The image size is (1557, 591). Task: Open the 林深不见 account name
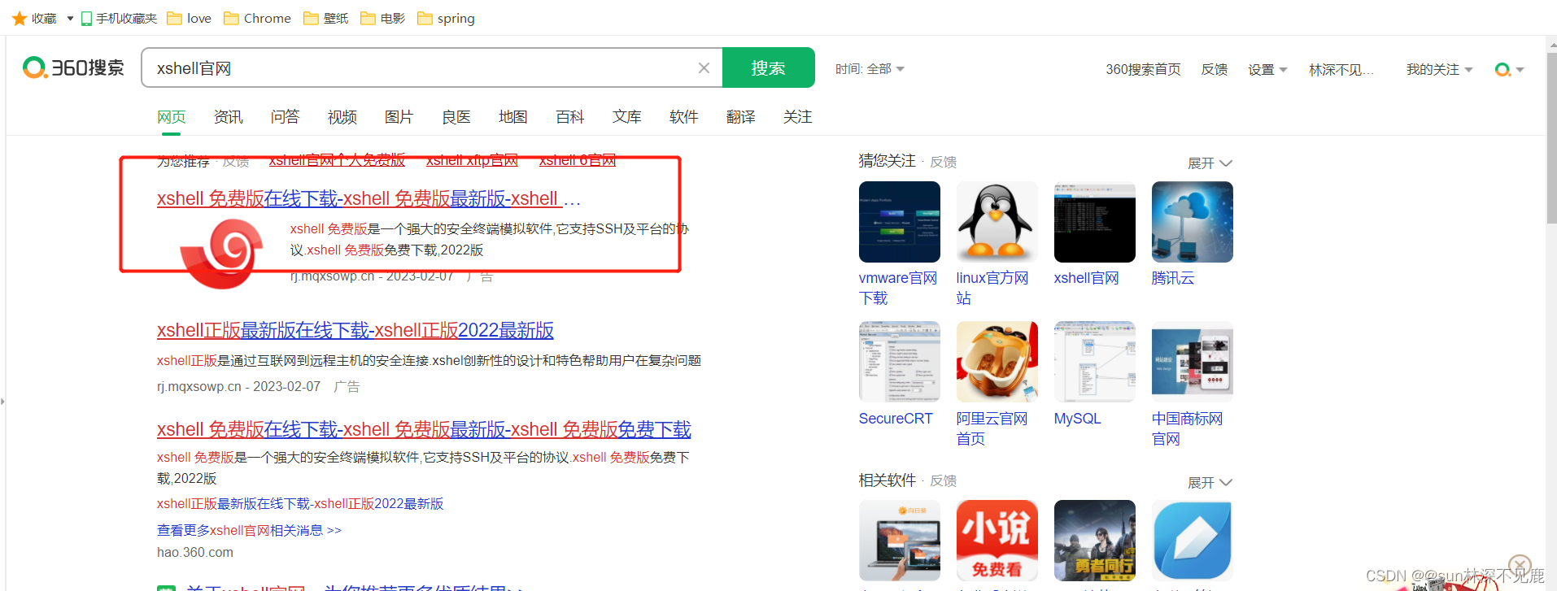click(x=1341, y=70)
